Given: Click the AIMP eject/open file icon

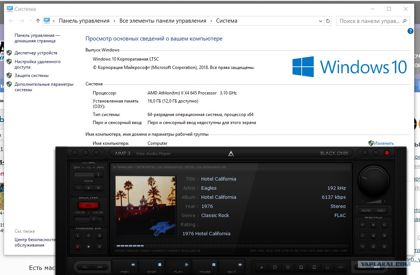Looking at the screenshot, I should coord(262,267).
